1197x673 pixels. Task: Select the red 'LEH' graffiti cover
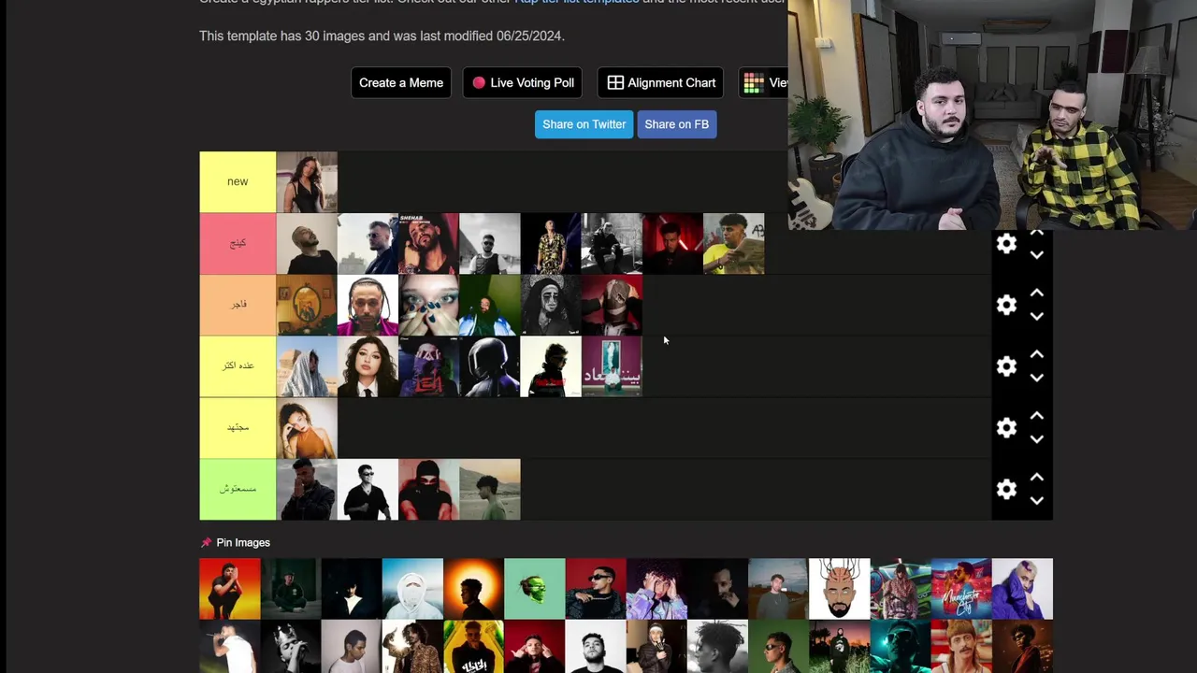pyautogui.click(x=428, y=366)
